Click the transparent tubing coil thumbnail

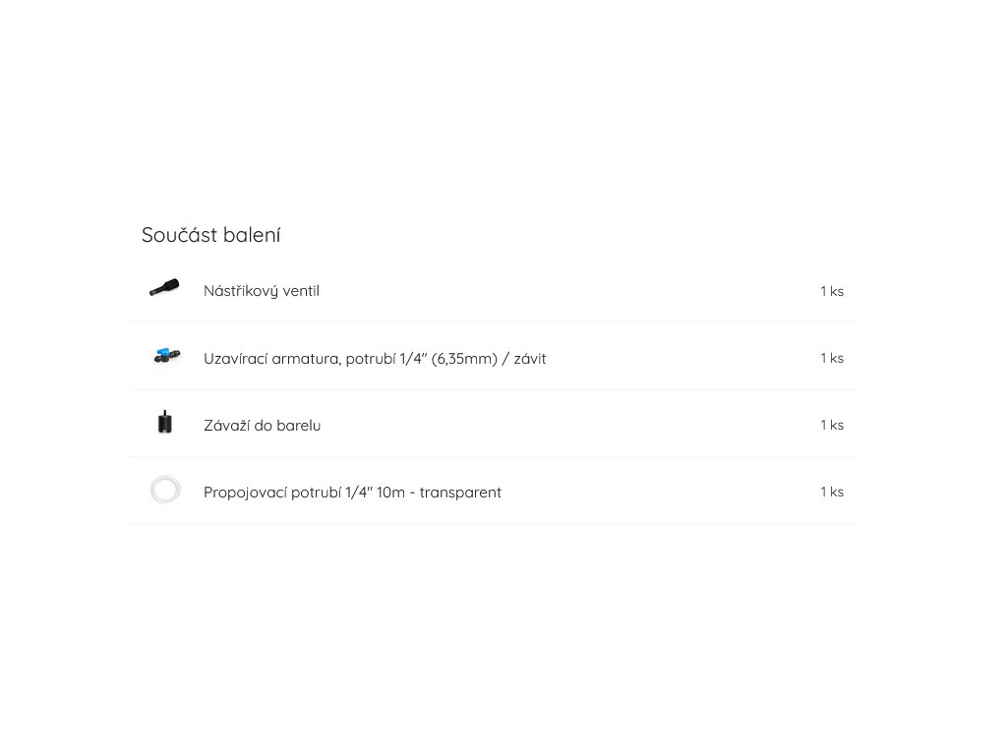click(165, 490)
